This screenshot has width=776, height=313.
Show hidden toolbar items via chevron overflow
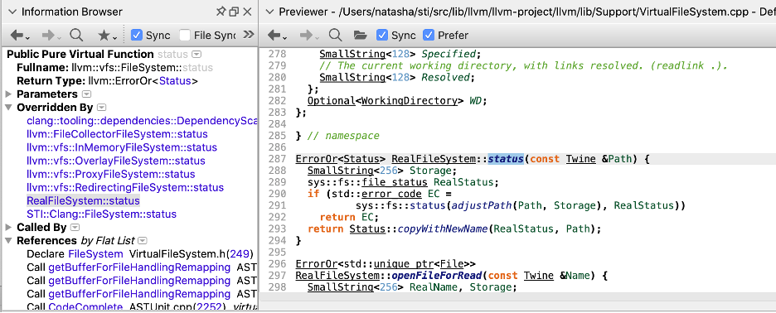[x=249, y=35]
